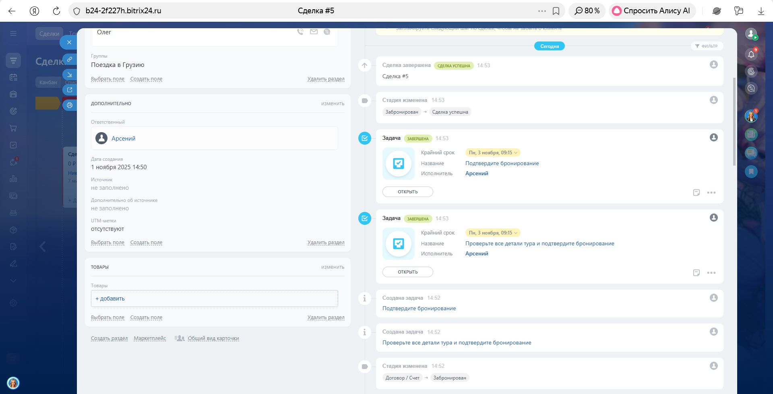
Task: Open notifications bell with the 9 badge
Action: (751, 54)
